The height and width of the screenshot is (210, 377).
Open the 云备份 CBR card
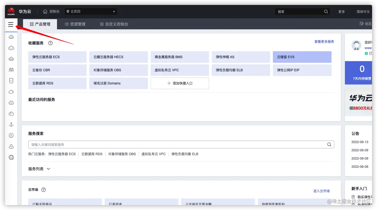[x=57, y=70]
